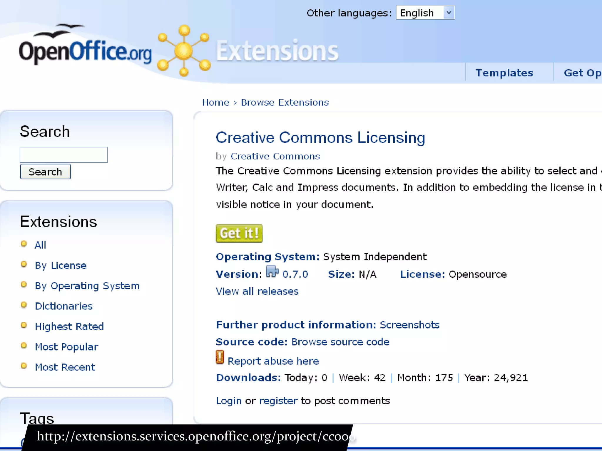Click the Week: 42 downloads value
Image resolution: width=602 pixels, height=451 pixels.
(362, 378)
